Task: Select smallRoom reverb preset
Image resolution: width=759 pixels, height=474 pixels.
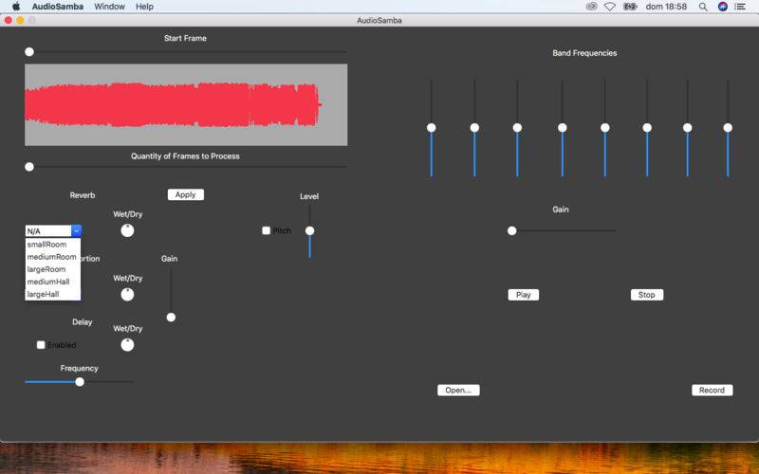Action: tap(53, 245)
